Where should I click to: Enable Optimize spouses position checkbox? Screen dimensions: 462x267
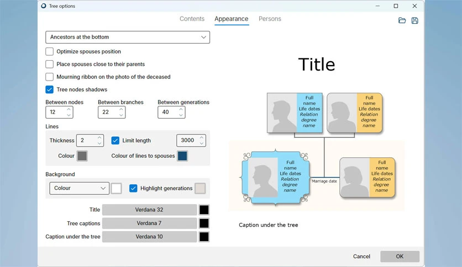(x=50, y=51)
